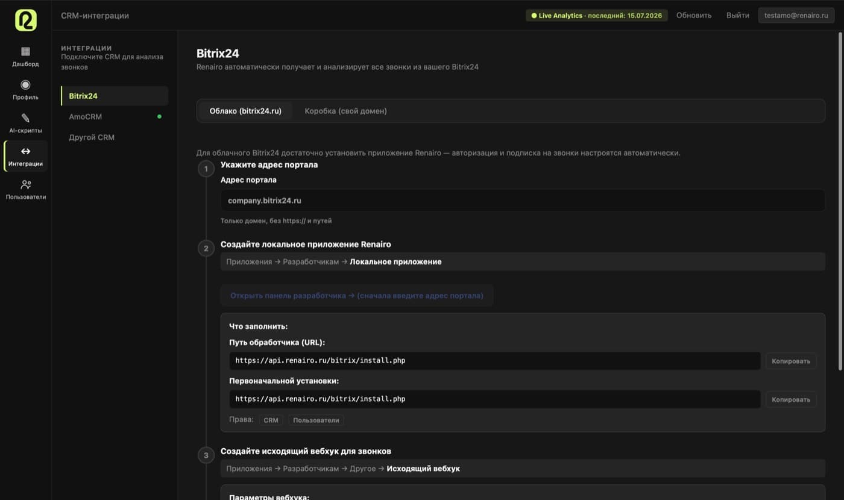Viewport: 844px width, 500px height.
Task: Select Другой CRM integration item
Action: coord(115,137)
